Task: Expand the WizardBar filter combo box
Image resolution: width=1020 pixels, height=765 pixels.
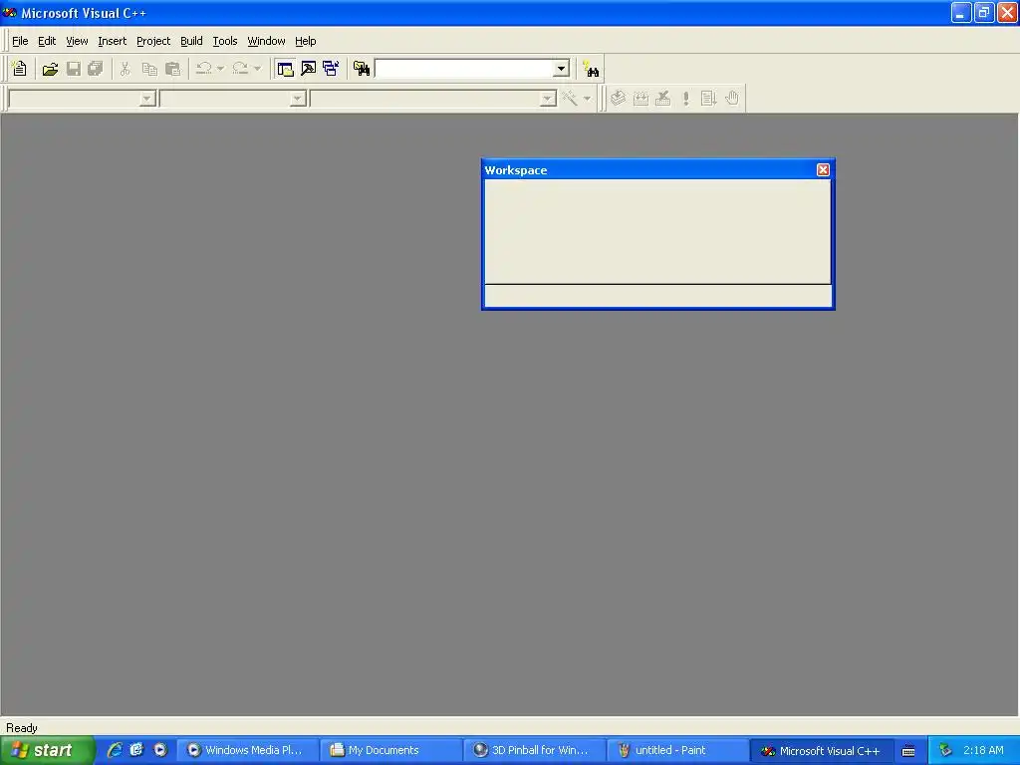Action: pos(297,99)
